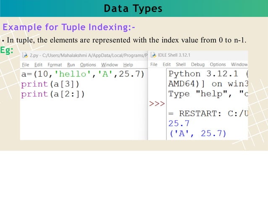Open the Run menu in the editor

click(x=71, y=65)
